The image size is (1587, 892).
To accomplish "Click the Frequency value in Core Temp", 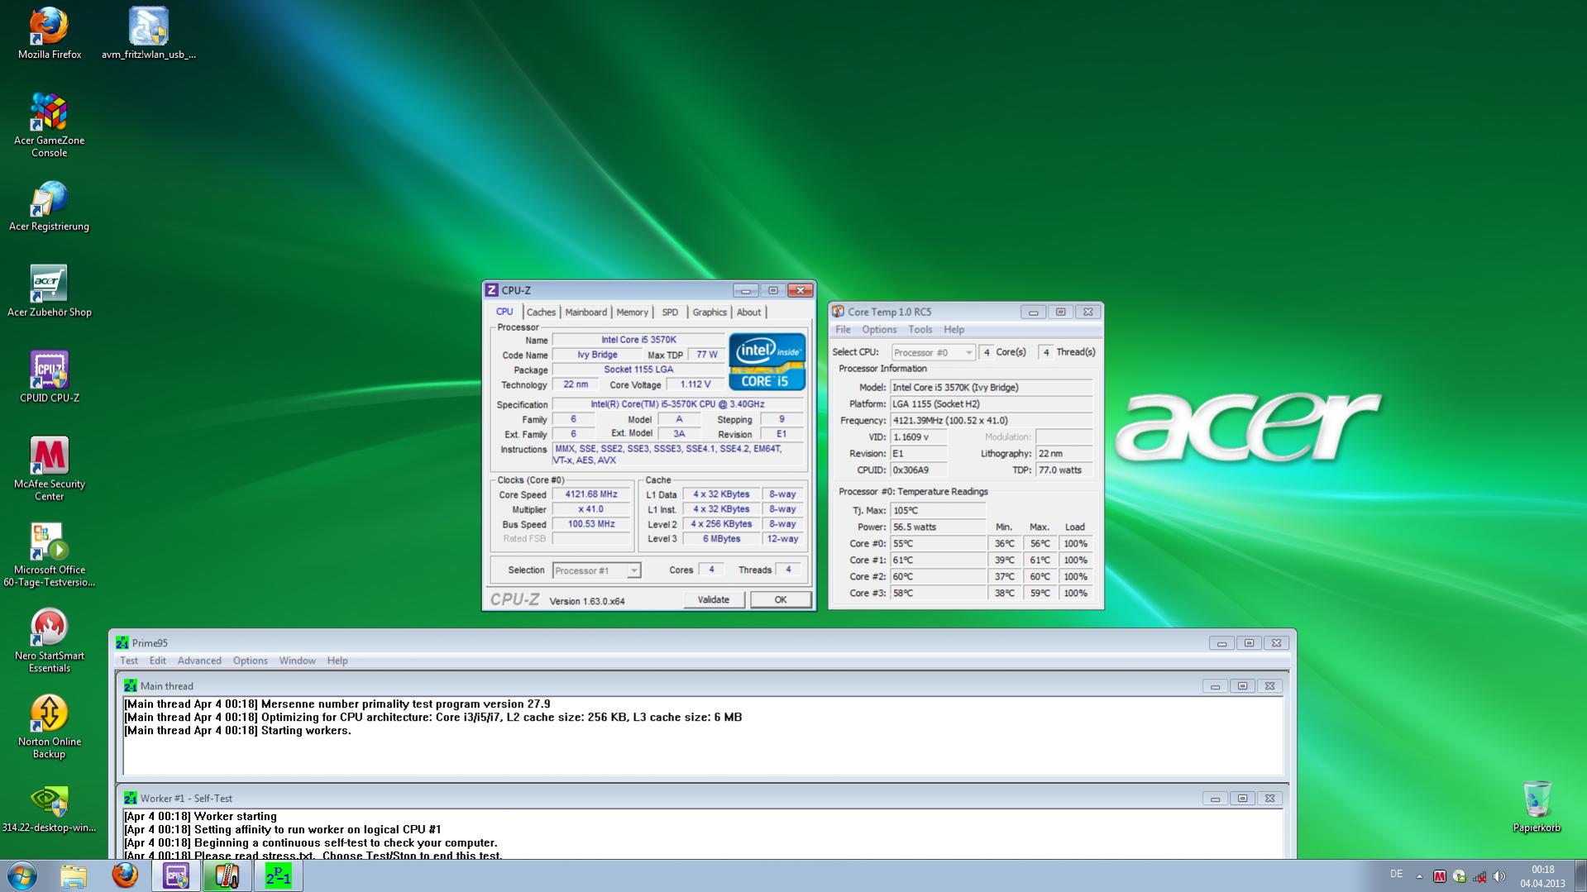I will pos(992,420).
